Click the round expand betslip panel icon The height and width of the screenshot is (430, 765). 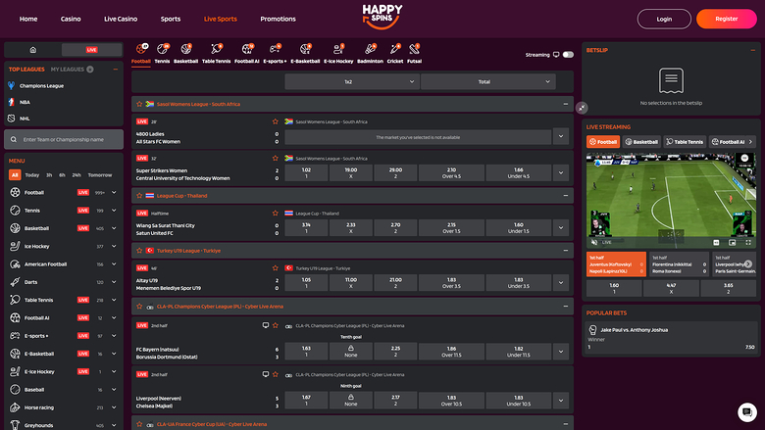582,108
